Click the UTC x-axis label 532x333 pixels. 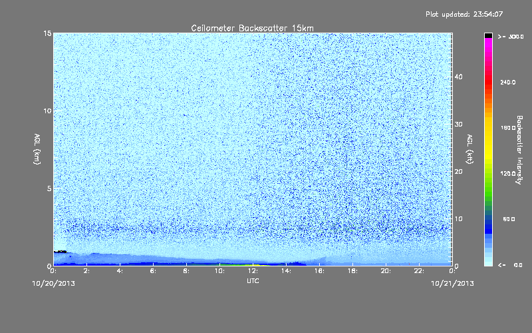click(x=253, y=280)
